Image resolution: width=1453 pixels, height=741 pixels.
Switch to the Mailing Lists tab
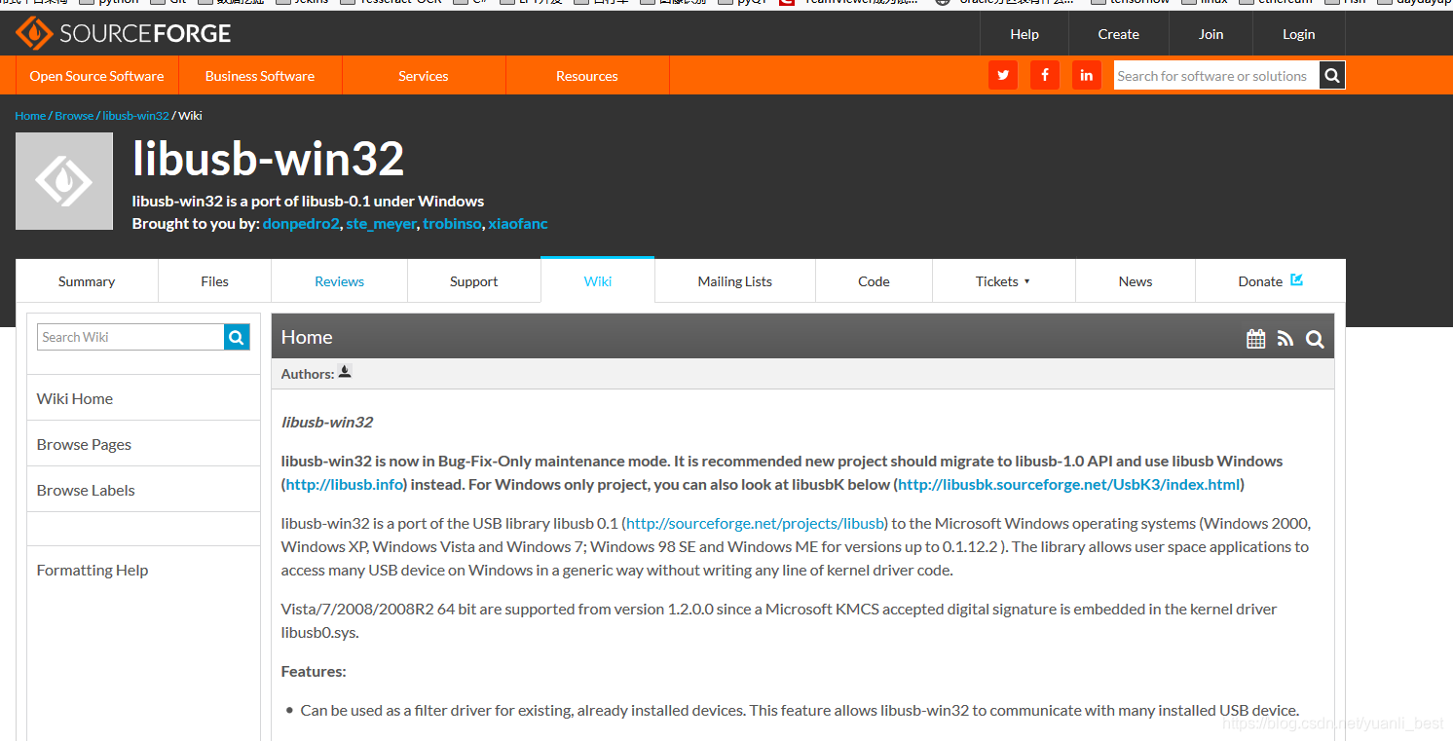click(735, 281)
